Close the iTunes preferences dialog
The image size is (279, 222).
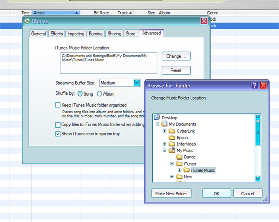(204, 21)
